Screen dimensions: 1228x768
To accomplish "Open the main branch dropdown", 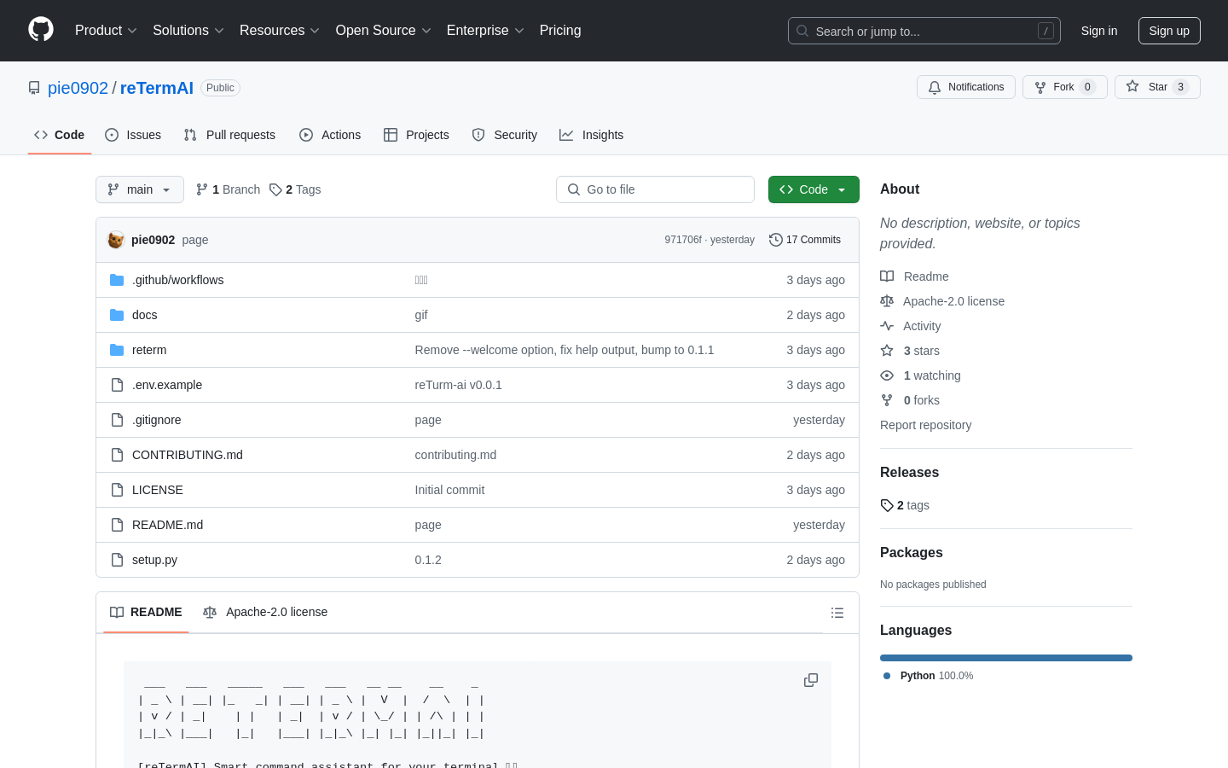I will coord(140,189).
